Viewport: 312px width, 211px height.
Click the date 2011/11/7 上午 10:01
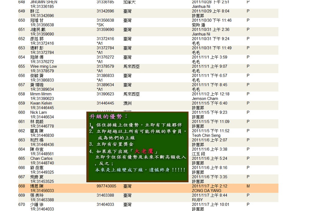[x=211, y=204]
